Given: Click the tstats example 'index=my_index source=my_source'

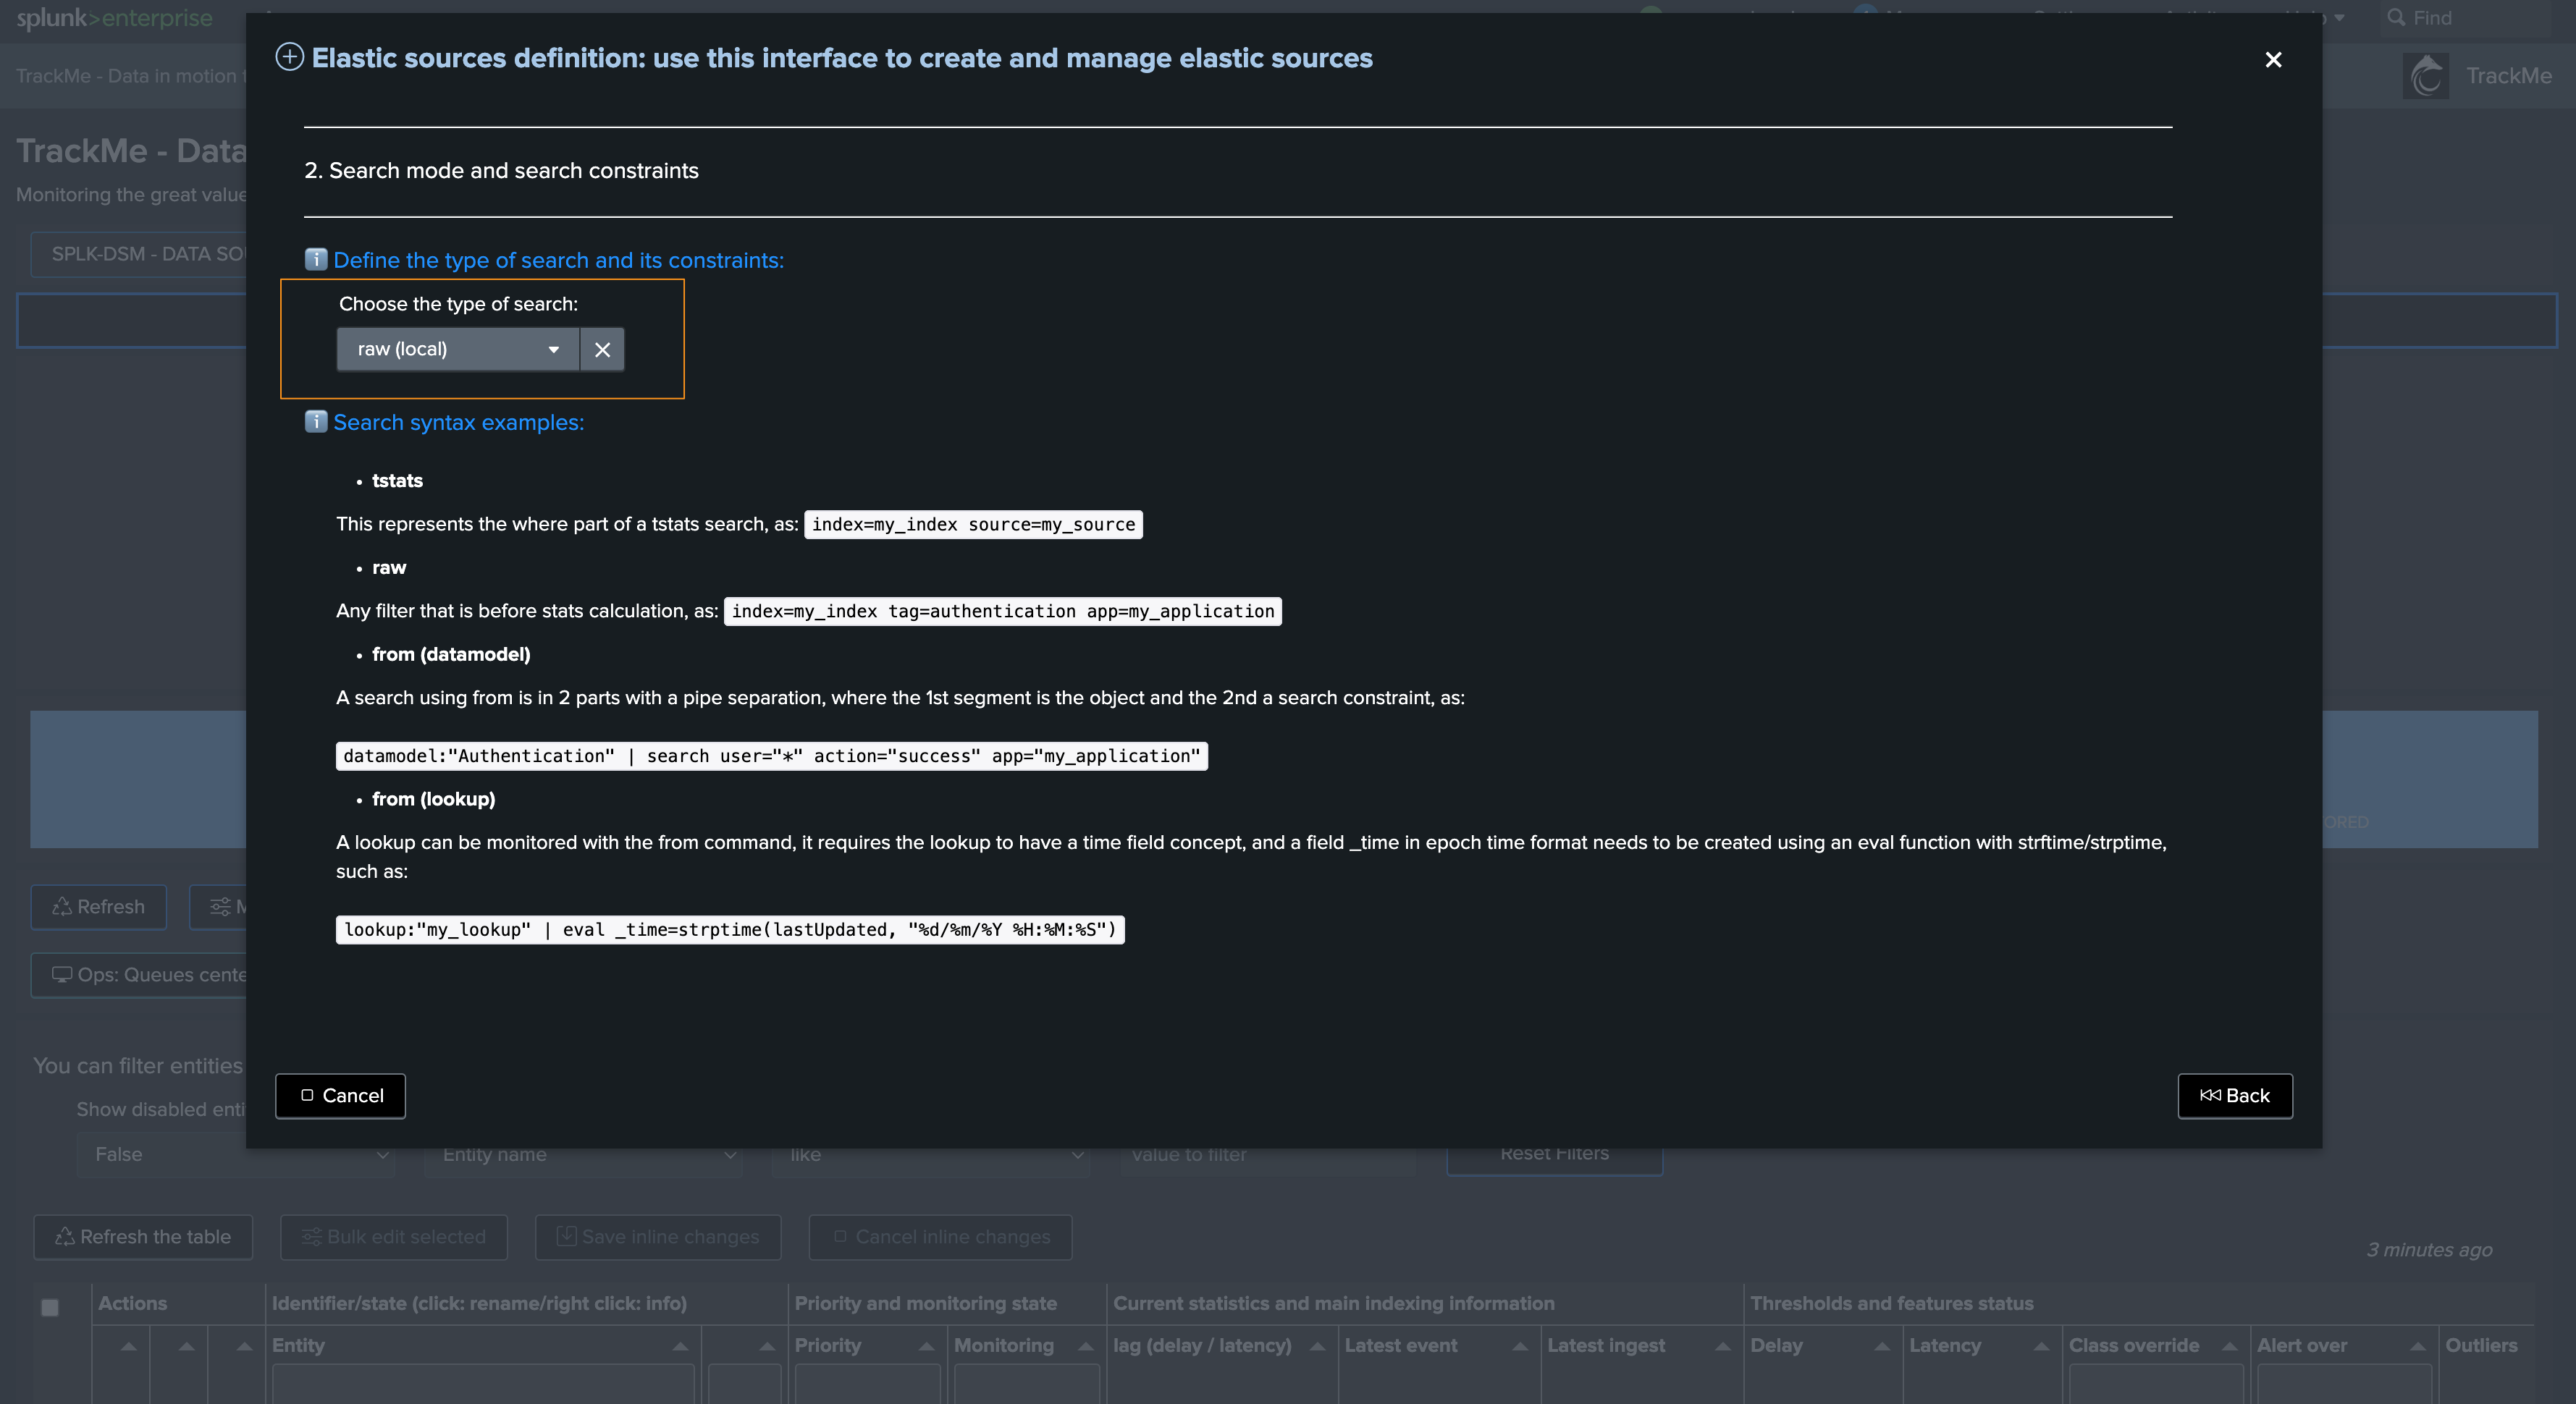Looking at the screenshot, I should [x=973, y=525].
